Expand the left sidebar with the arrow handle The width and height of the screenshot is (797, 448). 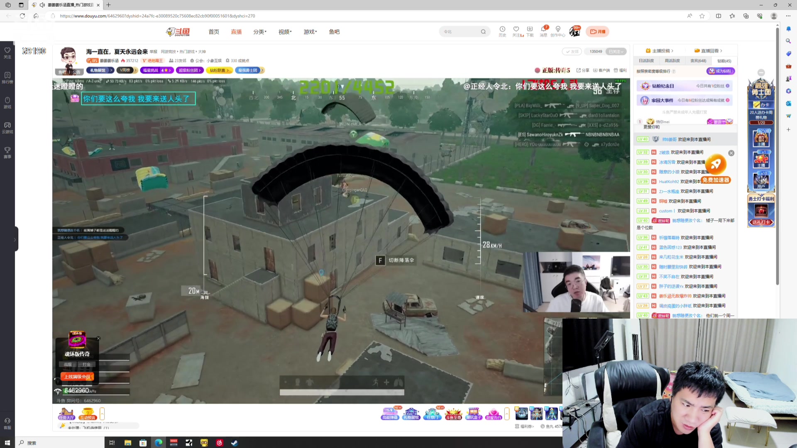(x=15, y=239)
